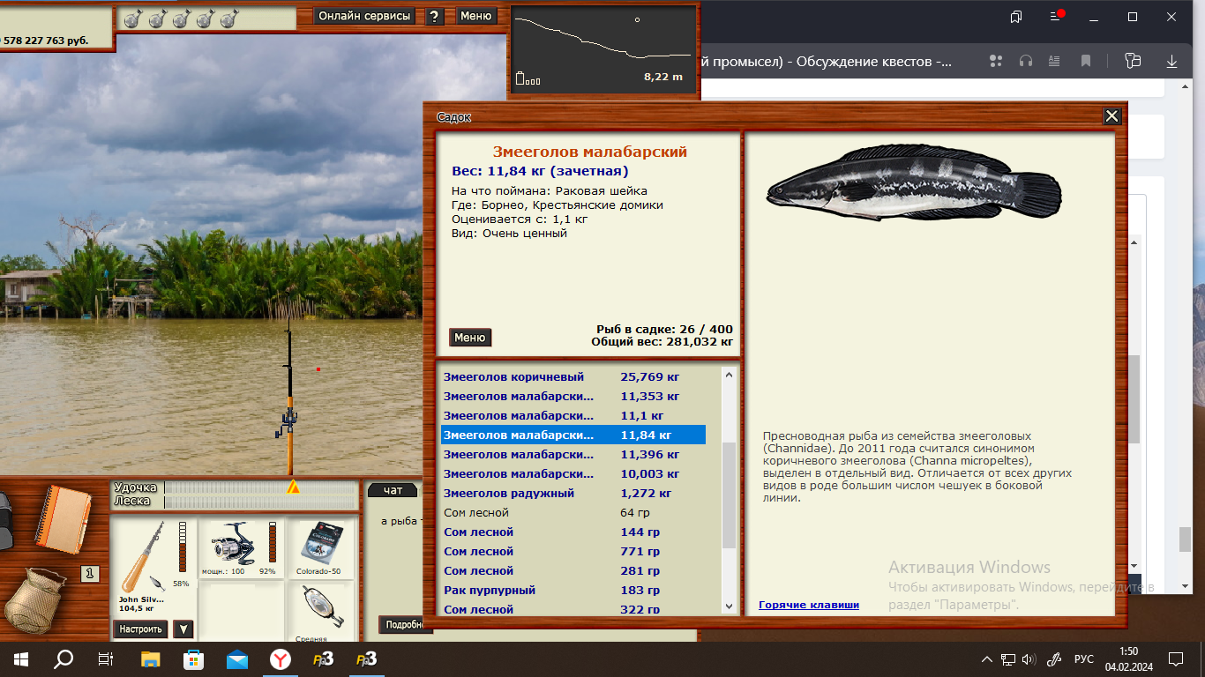Screen dimensions: 1205x677
Task: Click the rightmost potion flask icon
Action: (229, 19)
